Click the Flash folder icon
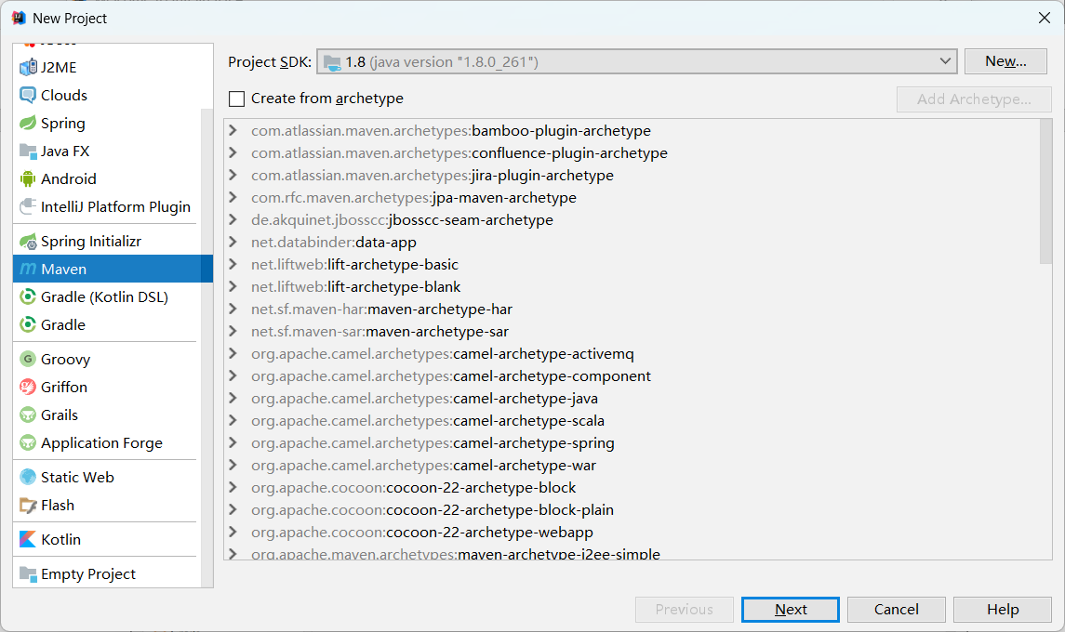The height and width of the screenshot is (632, 1065). pos(28,505)
